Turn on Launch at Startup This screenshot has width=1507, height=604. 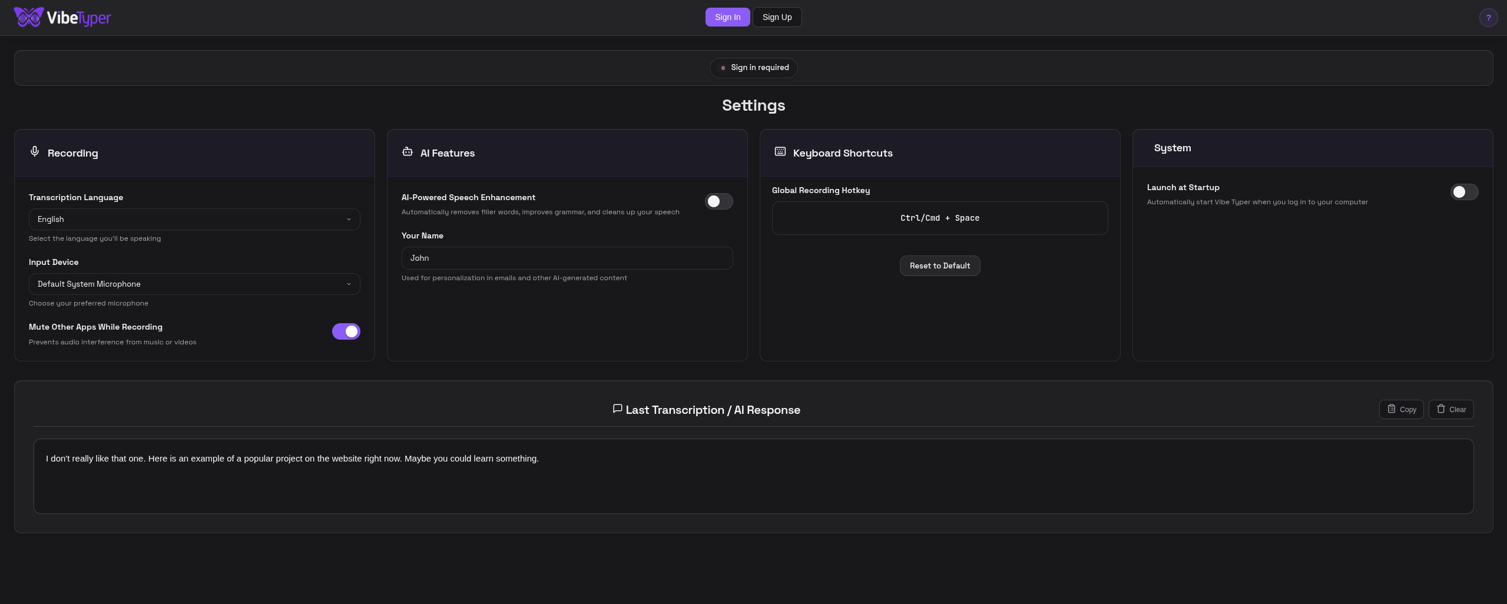[x=1464, y=192]
